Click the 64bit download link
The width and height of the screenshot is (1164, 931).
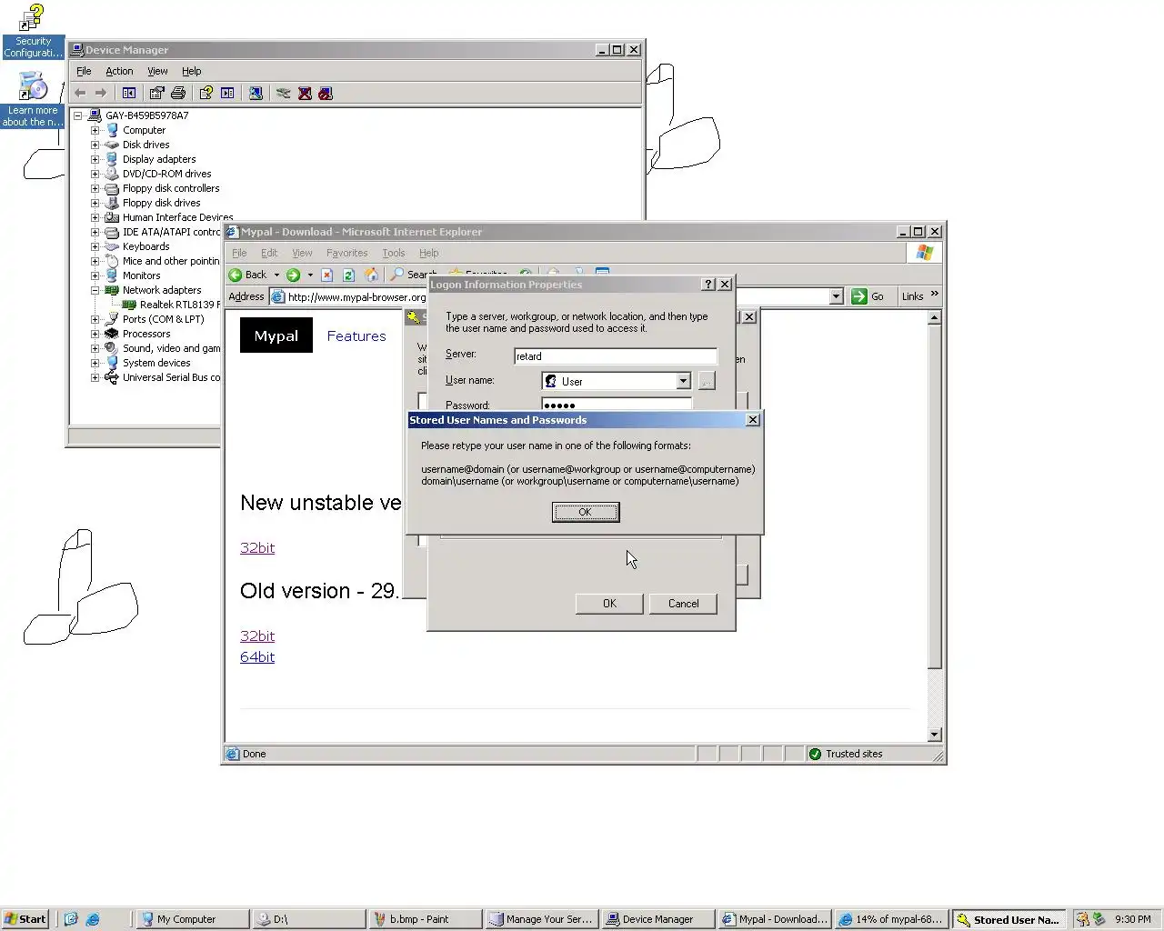tap(257, 656)
